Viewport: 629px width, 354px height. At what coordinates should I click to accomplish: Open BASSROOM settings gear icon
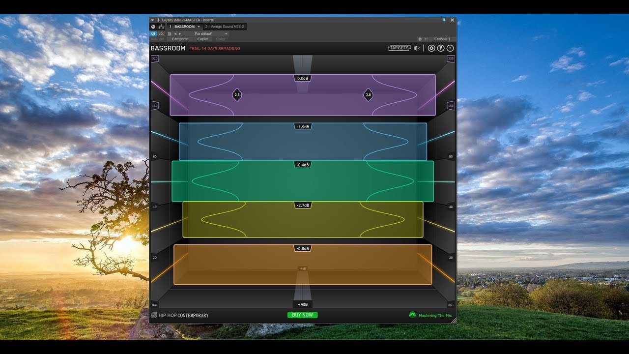[x=431, y=48]
